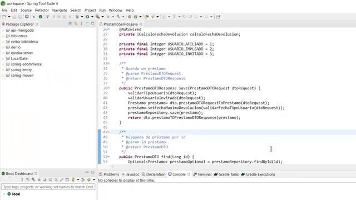The height and width of the screenshot is (200, 356).
Task: Expand the eureka-server project
Action: (x=3, y=53)
